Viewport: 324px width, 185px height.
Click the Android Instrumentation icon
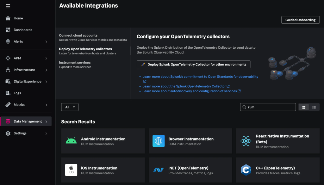71,141
